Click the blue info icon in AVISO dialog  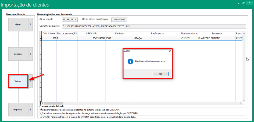pyautogui.click(x=130, y=61)
